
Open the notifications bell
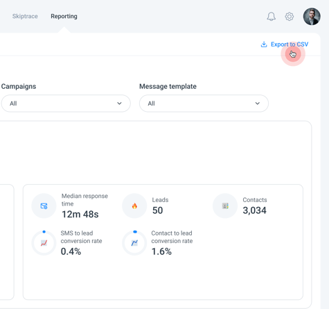tap(272, 17)
